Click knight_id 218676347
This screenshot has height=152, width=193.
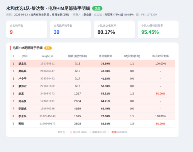[x=47, y=71]
